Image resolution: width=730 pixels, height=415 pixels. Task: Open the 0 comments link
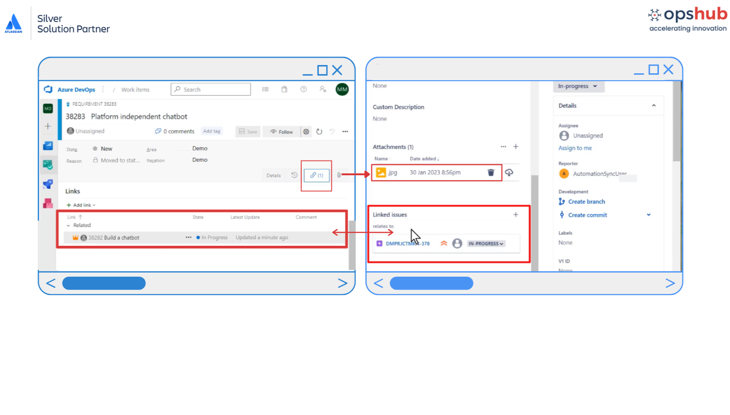coord(175,131)
